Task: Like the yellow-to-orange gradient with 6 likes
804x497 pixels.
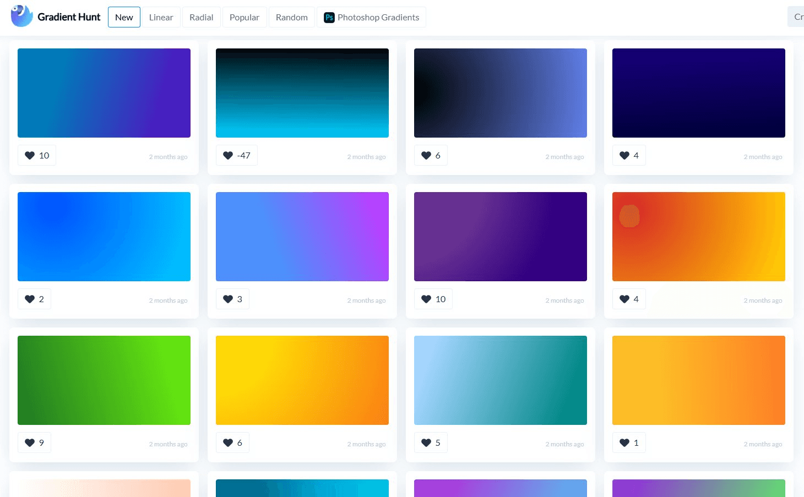Action: (232, 443)
